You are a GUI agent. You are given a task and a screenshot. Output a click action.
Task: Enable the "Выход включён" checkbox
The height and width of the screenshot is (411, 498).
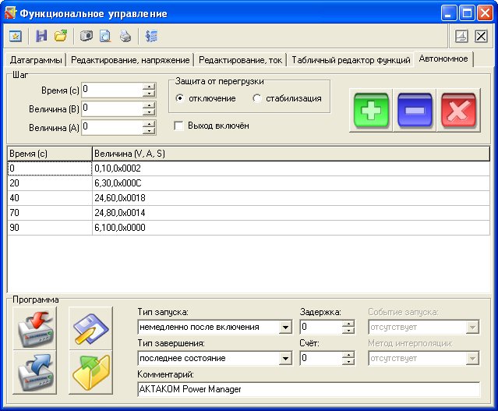pyautogui.click(x=179, y=126)
